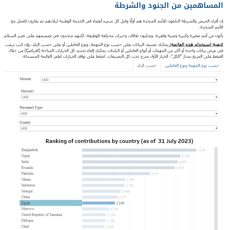Click the ranking chart title
The height and width of the screenshot is (230, 230).
119,141
